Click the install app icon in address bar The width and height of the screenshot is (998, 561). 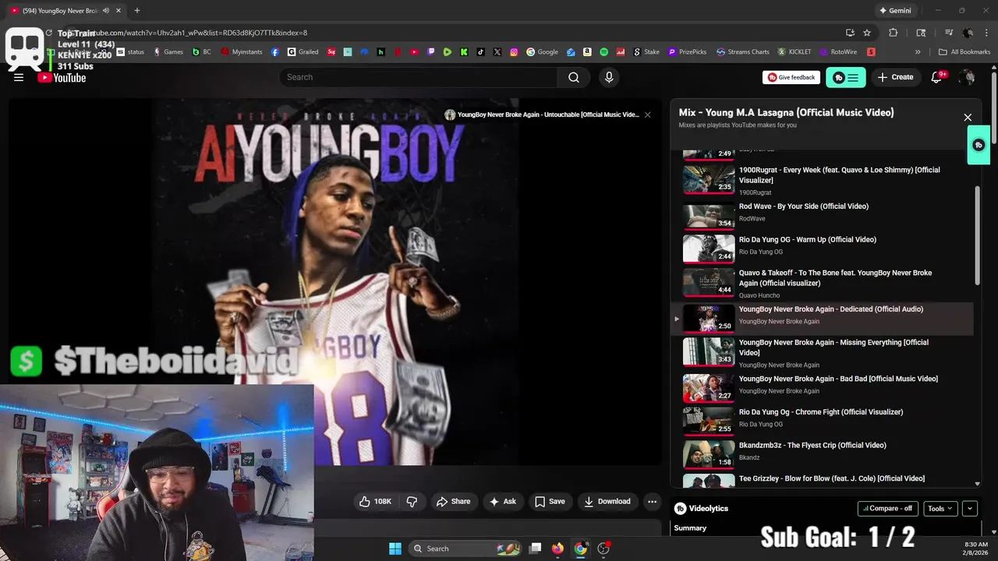(850, 33)
